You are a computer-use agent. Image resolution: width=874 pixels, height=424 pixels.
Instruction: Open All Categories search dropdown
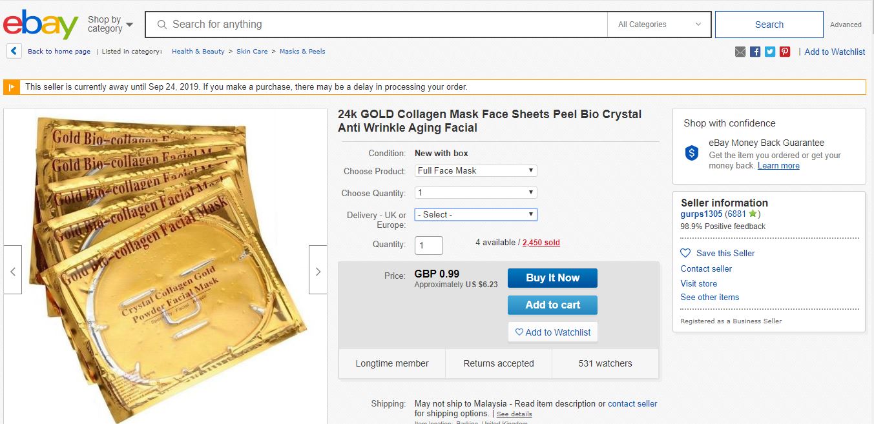(x=659, y=25)
